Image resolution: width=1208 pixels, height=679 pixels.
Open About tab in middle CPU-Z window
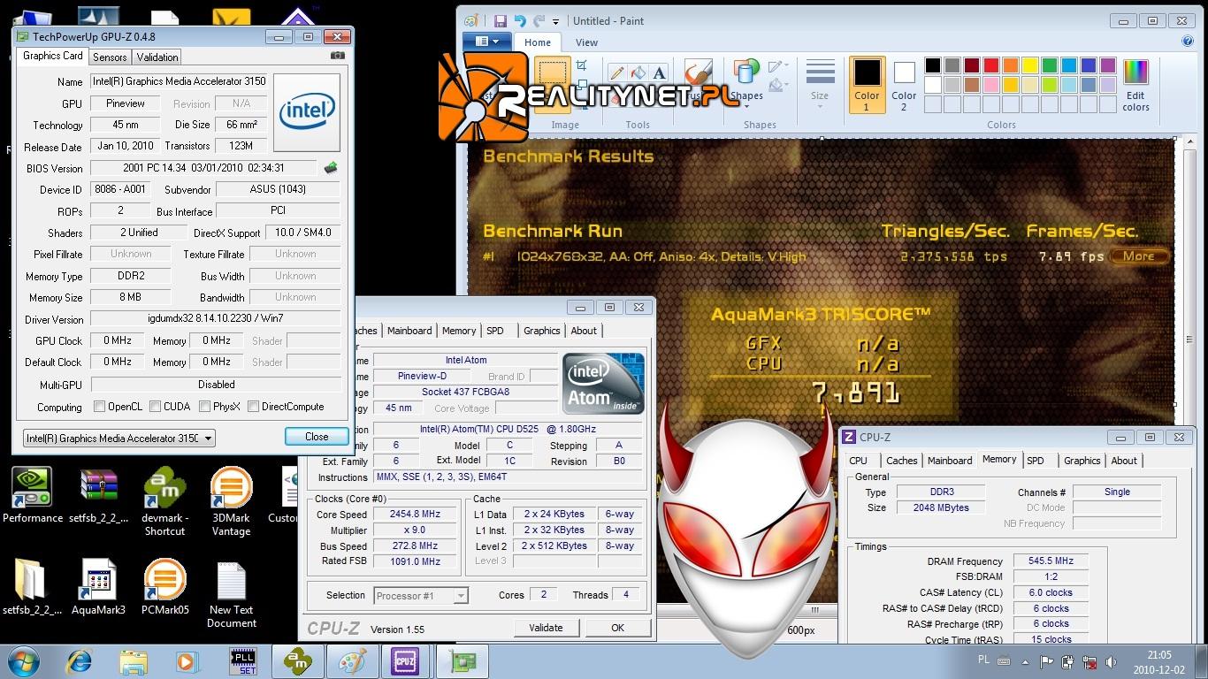pyautogui.click(x=584, y=331)
